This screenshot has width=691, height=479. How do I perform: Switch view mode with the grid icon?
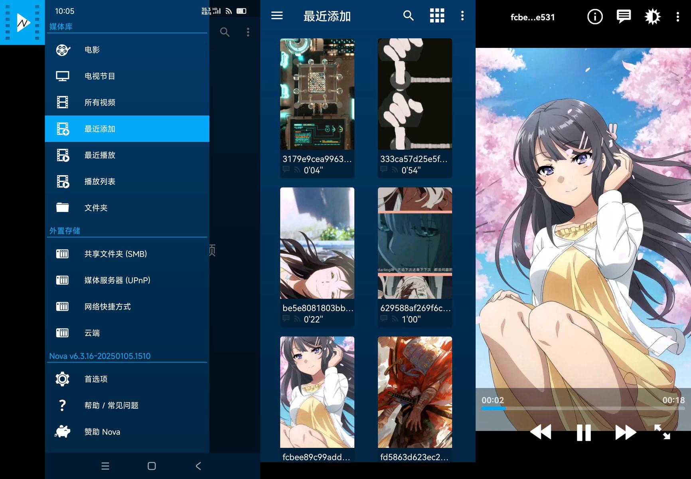click(437, 16)
